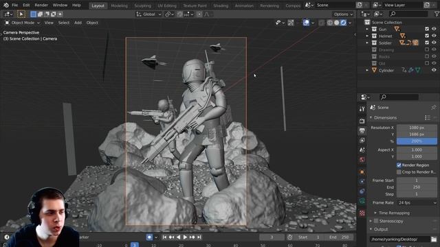
Task: Click the output path folder browse icon
Action: point(434,239)
